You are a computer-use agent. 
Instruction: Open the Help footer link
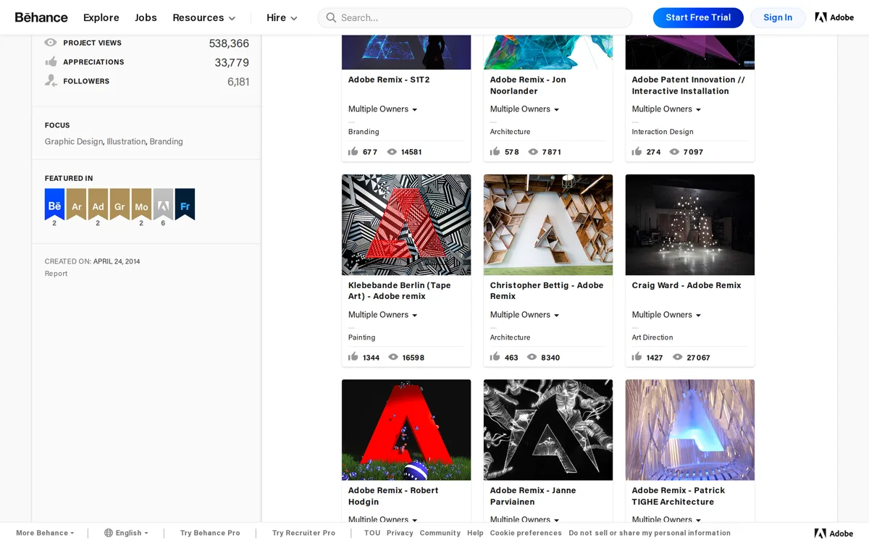[475, 533]
